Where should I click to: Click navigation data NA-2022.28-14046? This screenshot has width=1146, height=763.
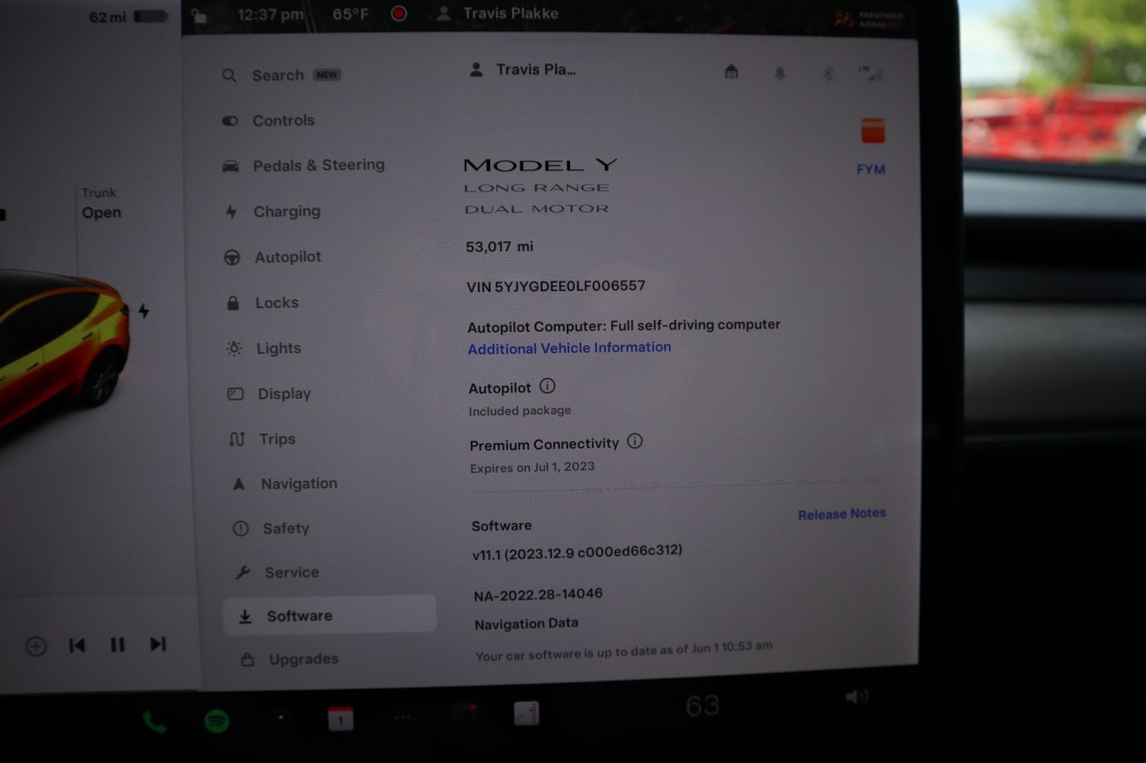538,594
